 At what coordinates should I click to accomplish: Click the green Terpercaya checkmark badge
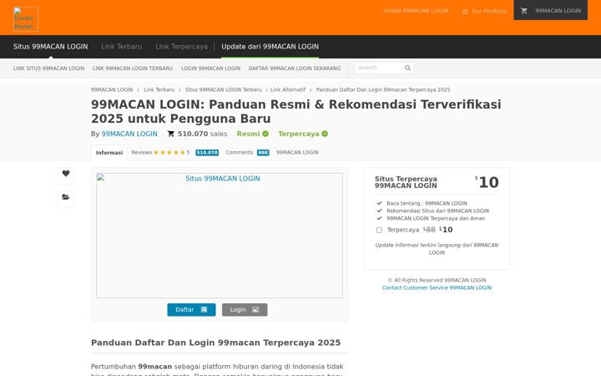325,134
